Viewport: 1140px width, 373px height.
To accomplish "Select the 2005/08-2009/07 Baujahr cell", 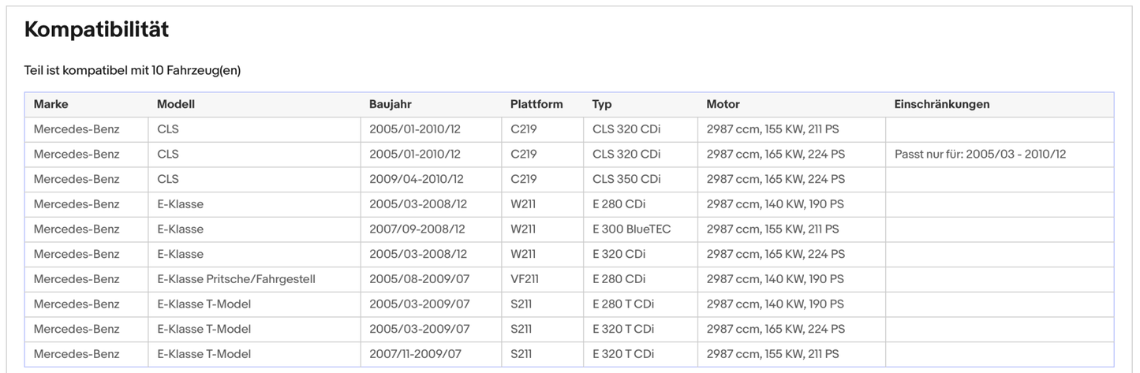I will pos(419,279).
